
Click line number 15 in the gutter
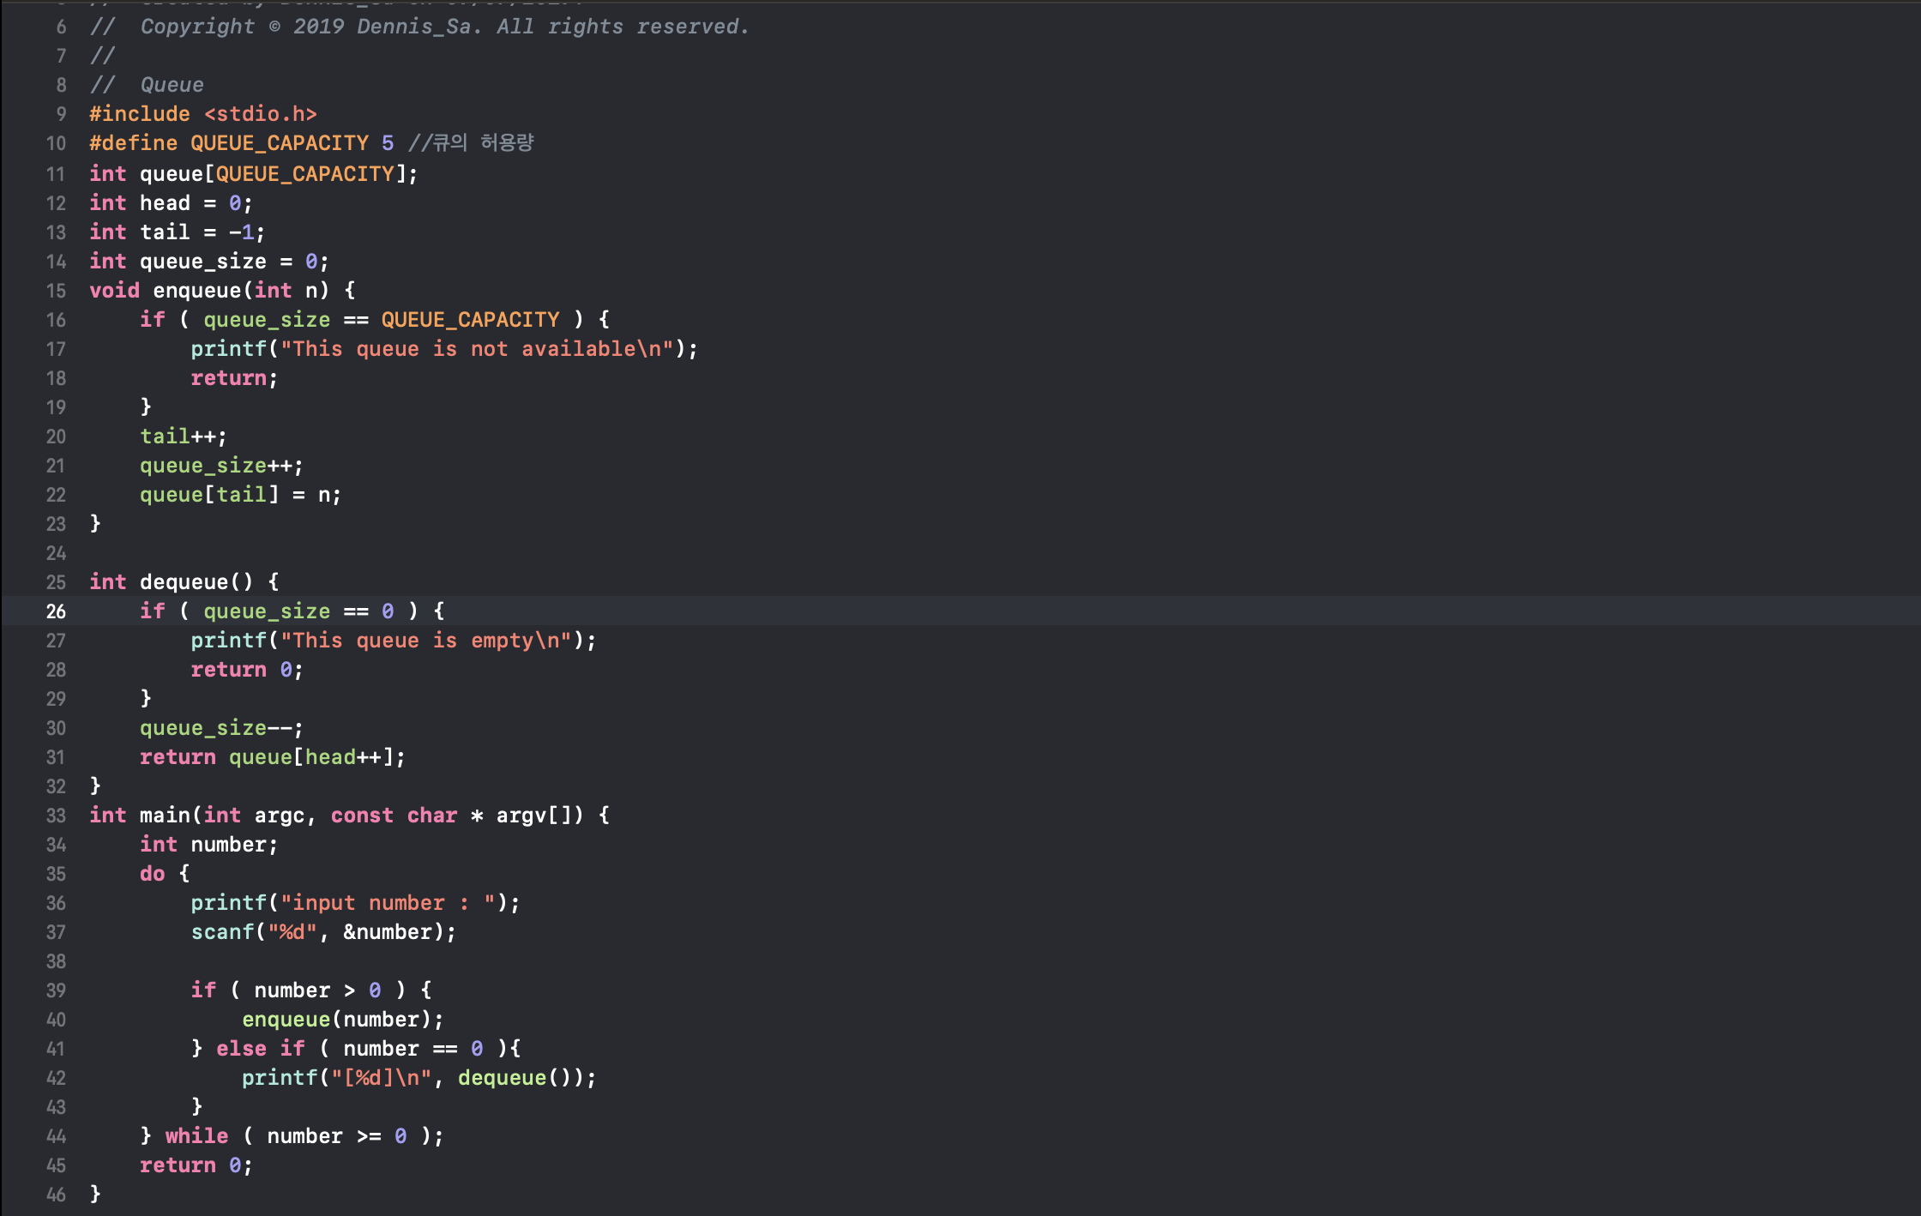56,291
